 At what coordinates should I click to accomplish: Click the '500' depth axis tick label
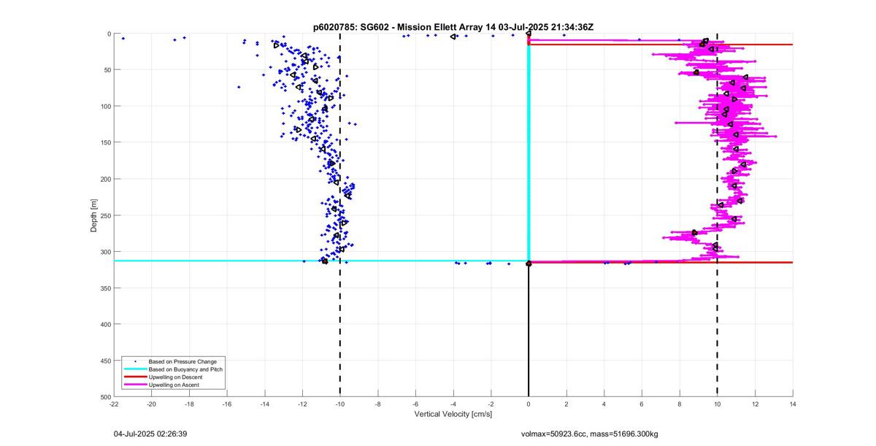[x=105, y=396]
